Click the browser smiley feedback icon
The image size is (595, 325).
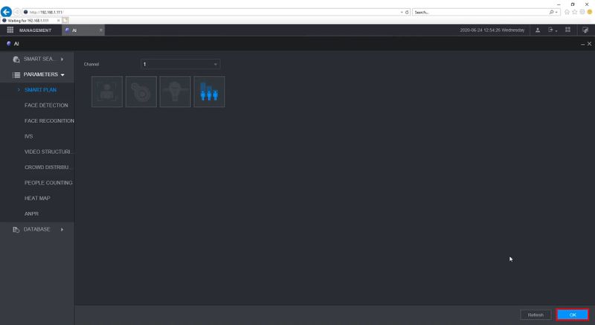pyautogui.click(x=590, y=12)
